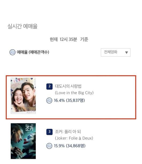This screenshot has width=142, height=164.
Task: Click the ticket icon next to 15.9%
Action: pyautogui.click(x=49, y=146)
